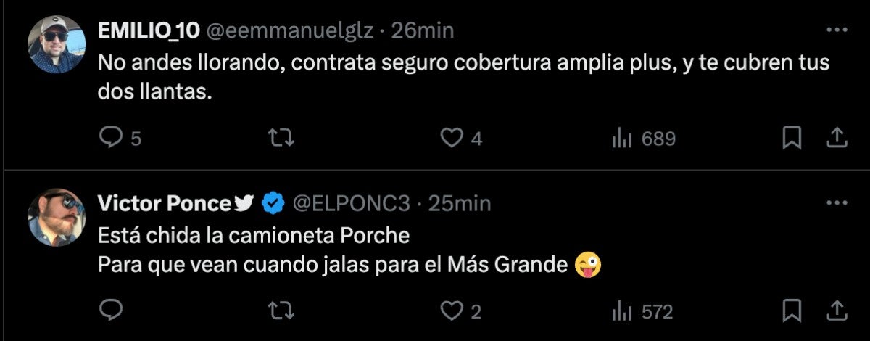Reply to Victor Ponce's tweet
The image size is (870, 341).
(110, 311)
